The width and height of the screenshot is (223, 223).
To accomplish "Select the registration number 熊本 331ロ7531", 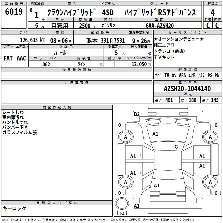I will (x=106, y=41).
